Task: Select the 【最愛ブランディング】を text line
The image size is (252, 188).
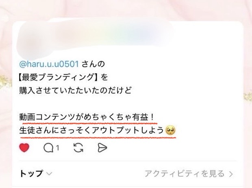Action: pos(63,77)
